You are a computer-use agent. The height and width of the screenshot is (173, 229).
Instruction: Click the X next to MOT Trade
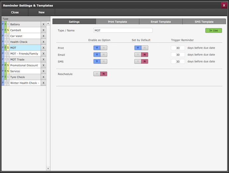coord(43,59)
